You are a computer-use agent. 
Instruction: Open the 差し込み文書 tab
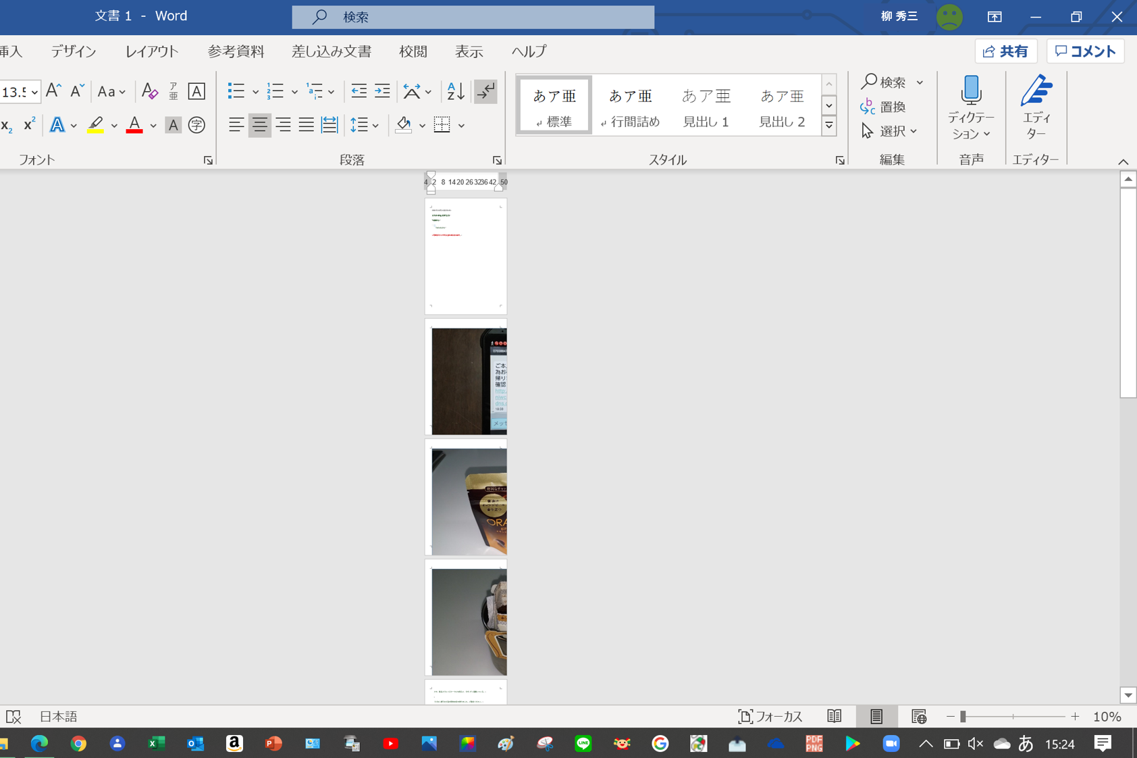pos(332,51)
